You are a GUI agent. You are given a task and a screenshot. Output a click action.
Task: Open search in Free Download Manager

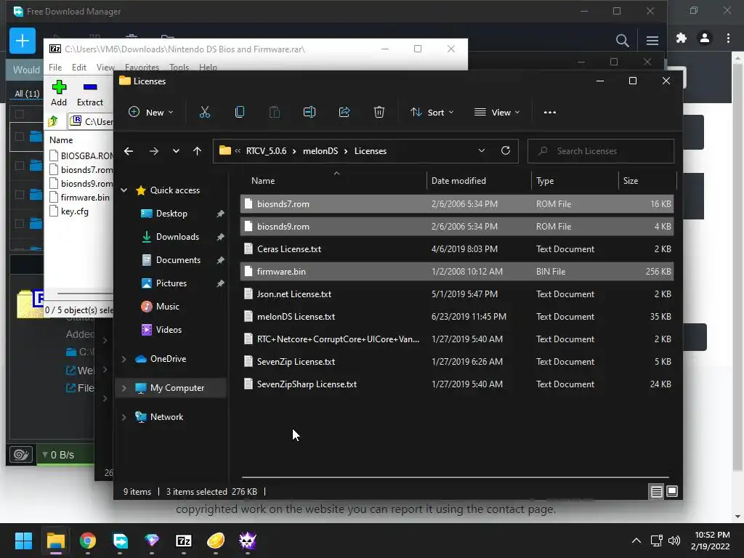pyautogui.click(x=622, y=41)
